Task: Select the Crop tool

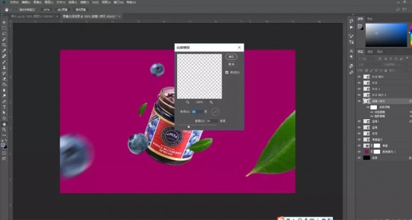Action: click(x=4, y=45)
